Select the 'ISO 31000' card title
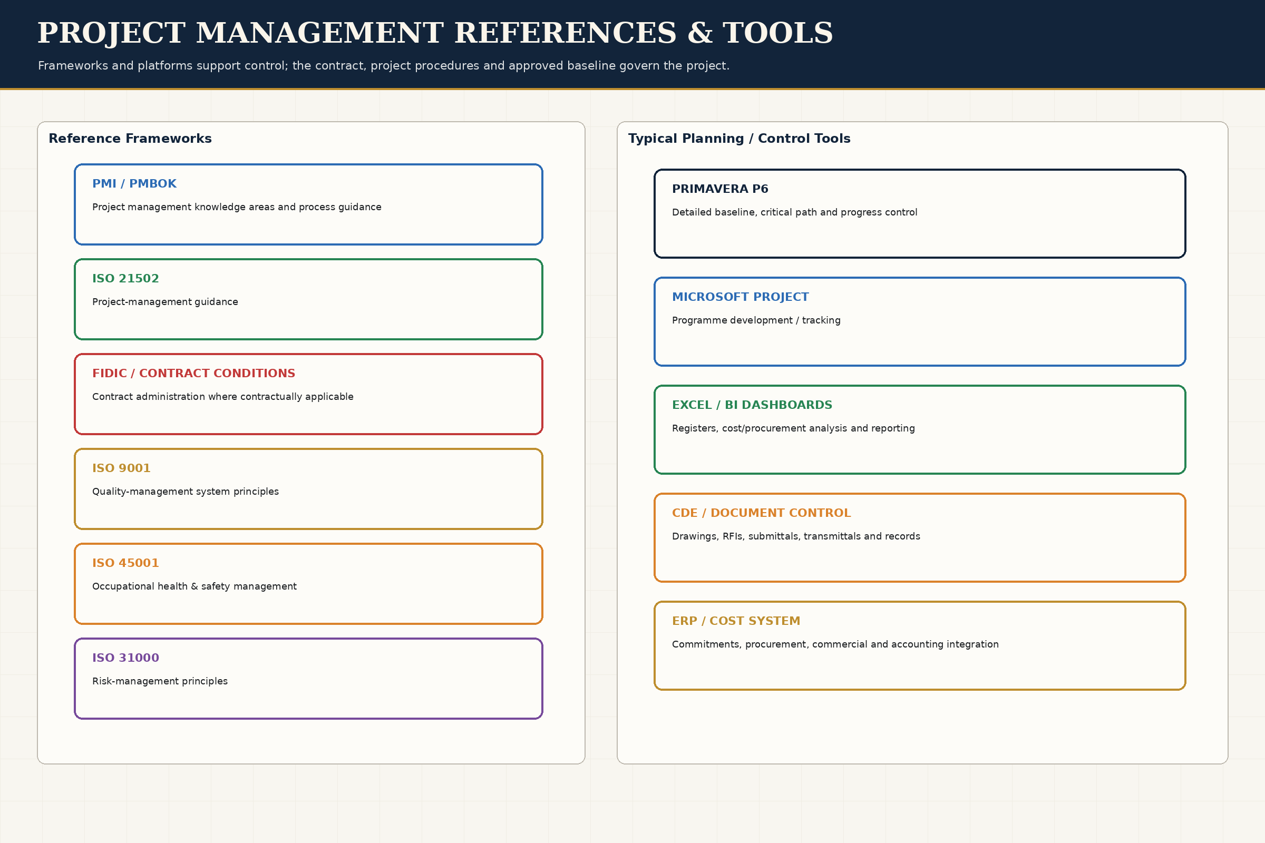The height and width of the screenshot is (843, 1265). pos(125,658)
